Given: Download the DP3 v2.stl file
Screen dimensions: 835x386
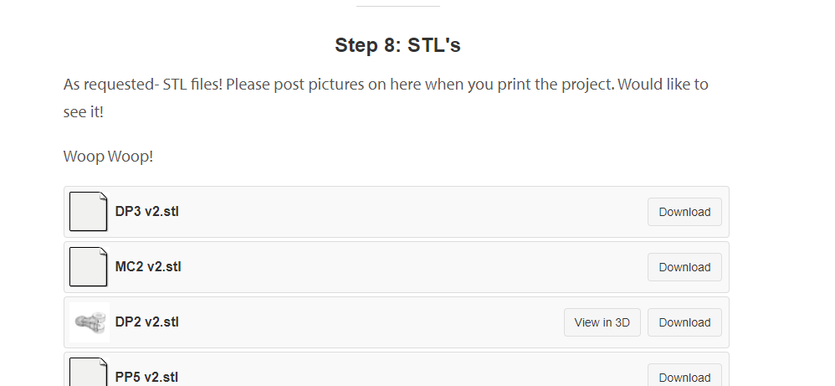Looking at the screenshot, I should pyautogui.click(x=684, y=212).
